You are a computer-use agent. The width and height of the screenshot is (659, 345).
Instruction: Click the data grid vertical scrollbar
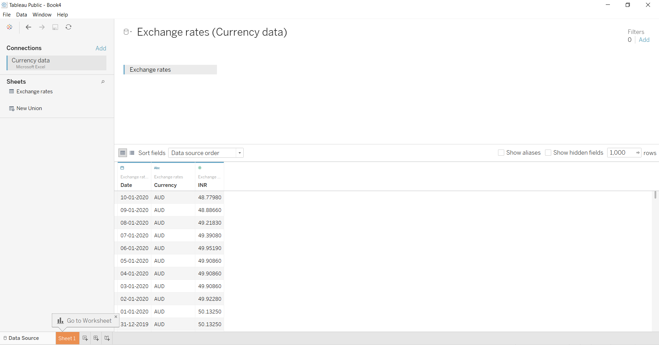coord(655,195)
